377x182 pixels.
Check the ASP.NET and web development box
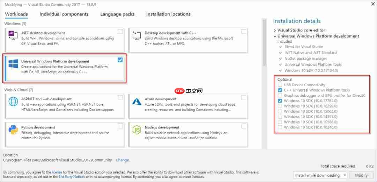tap(120, 97)
